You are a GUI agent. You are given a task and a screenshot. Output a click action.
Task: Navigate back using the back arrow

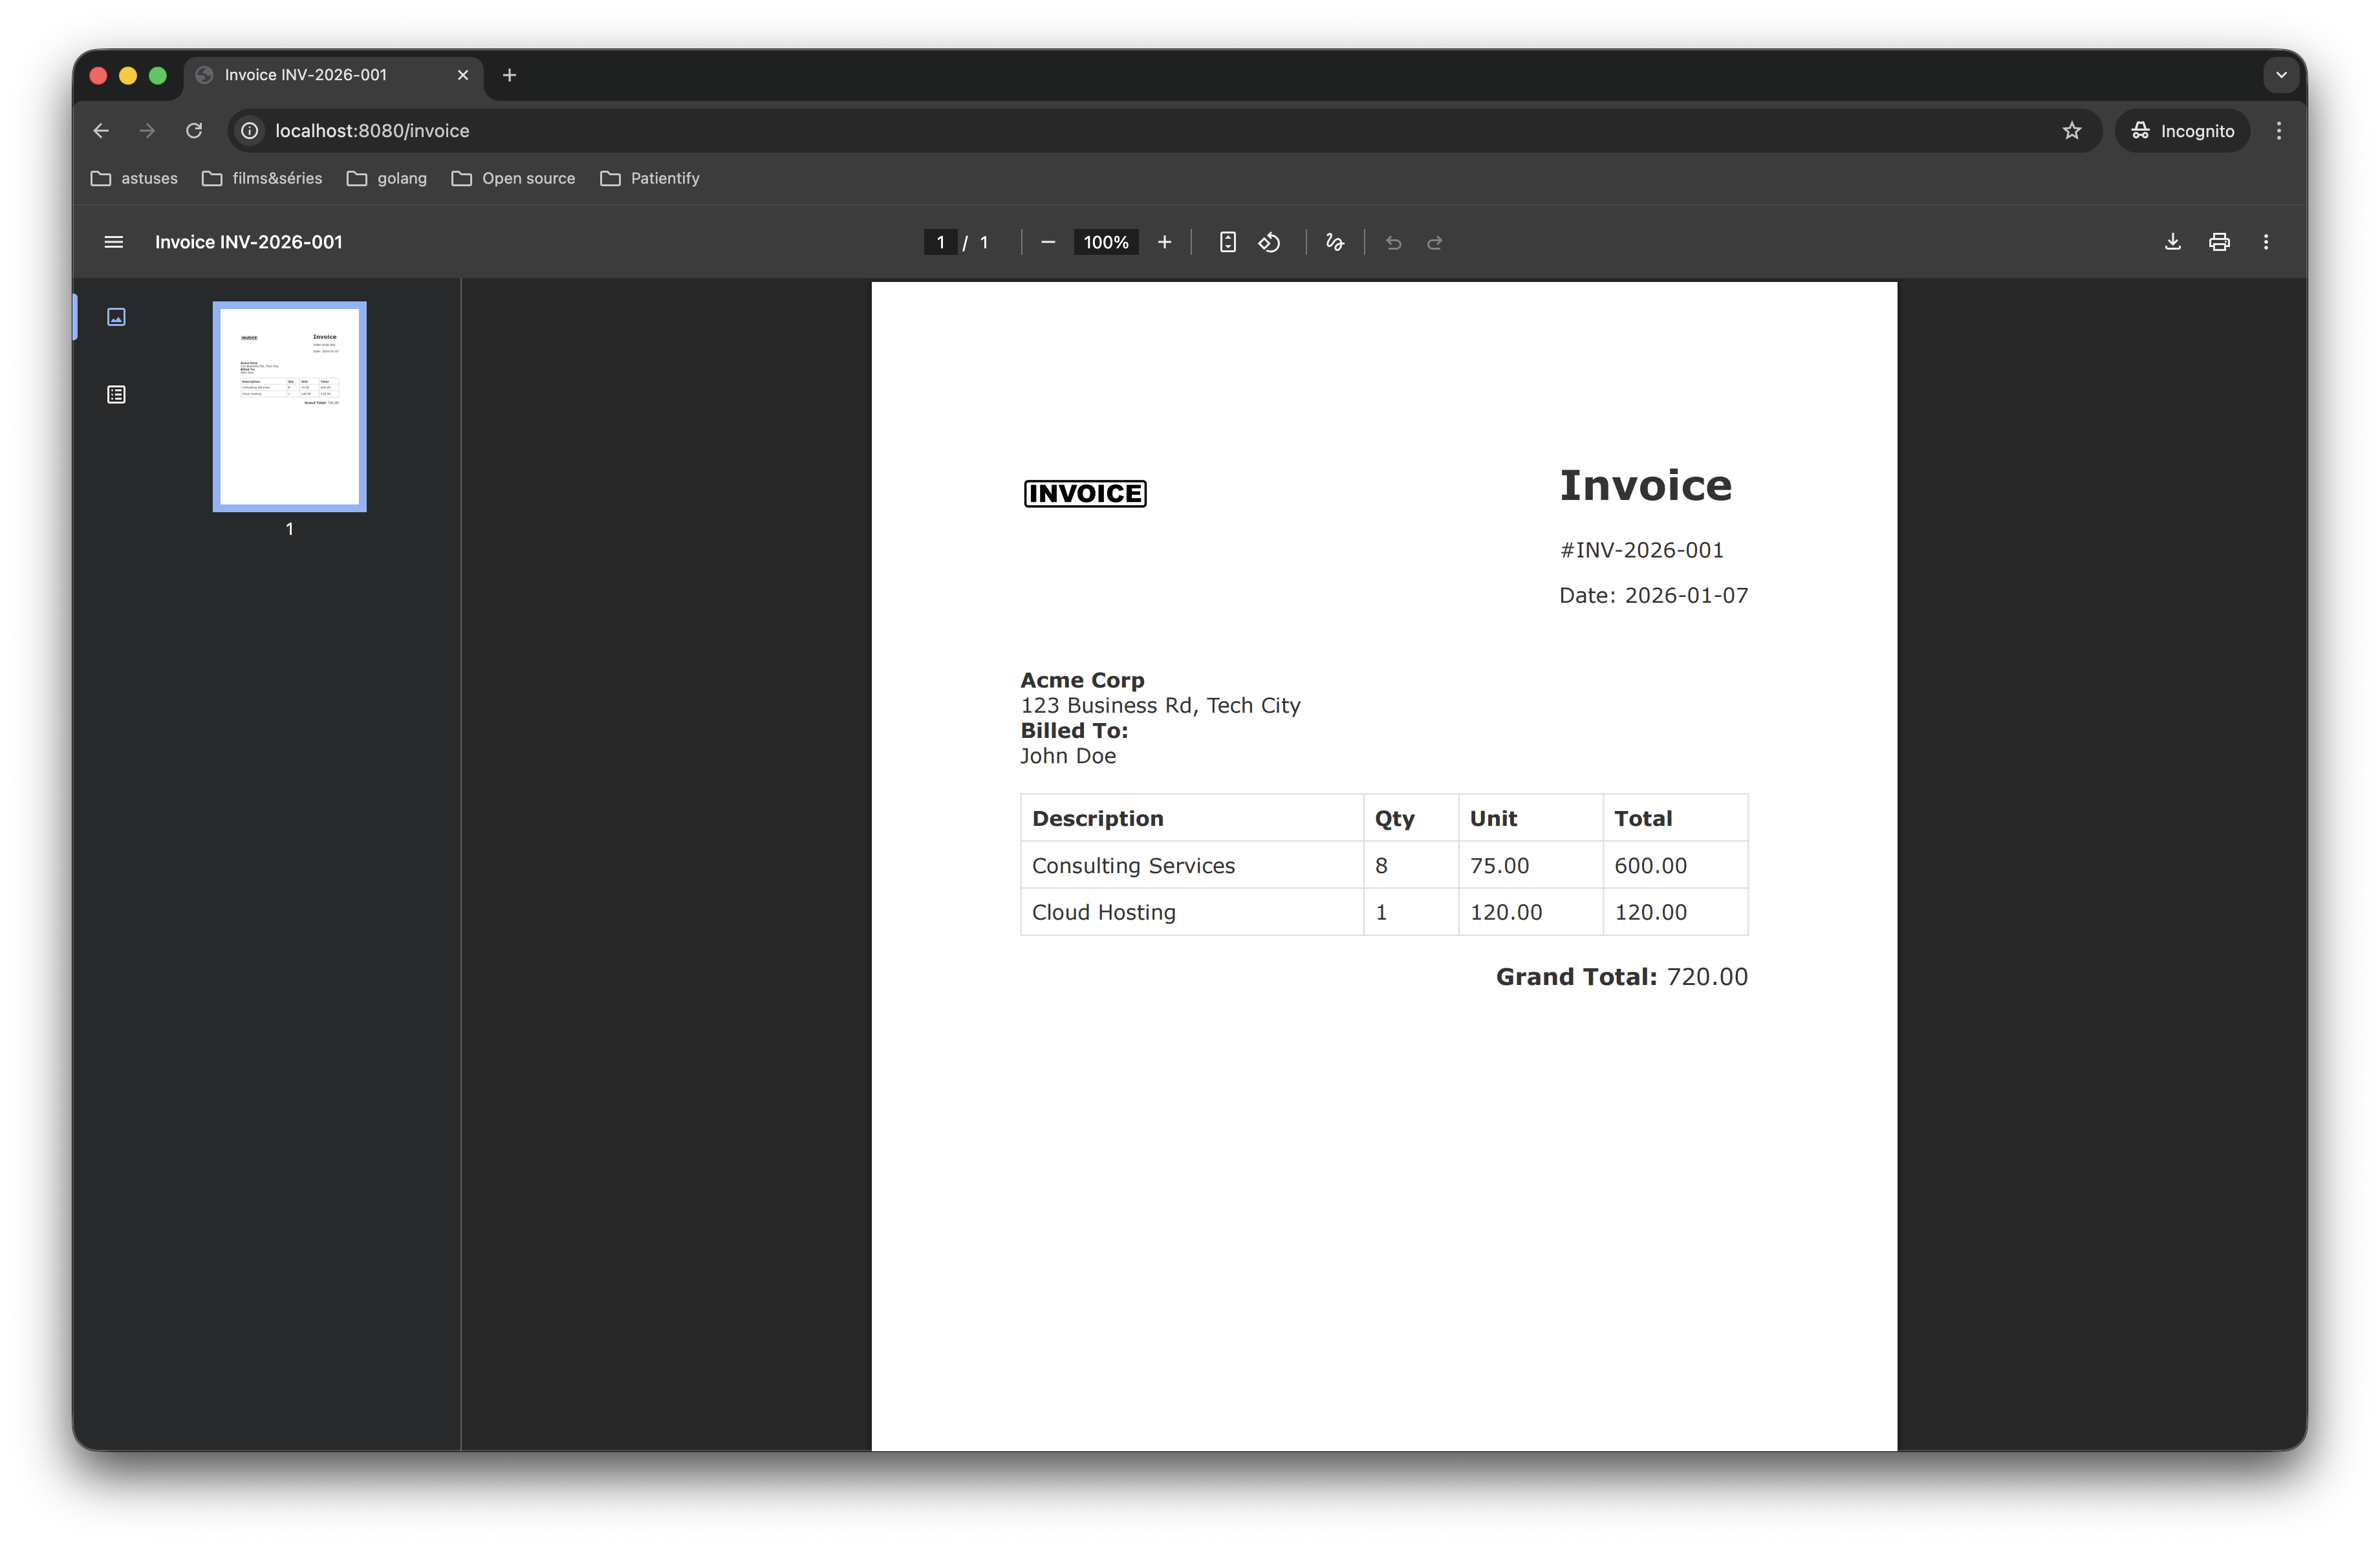point(100,130)
